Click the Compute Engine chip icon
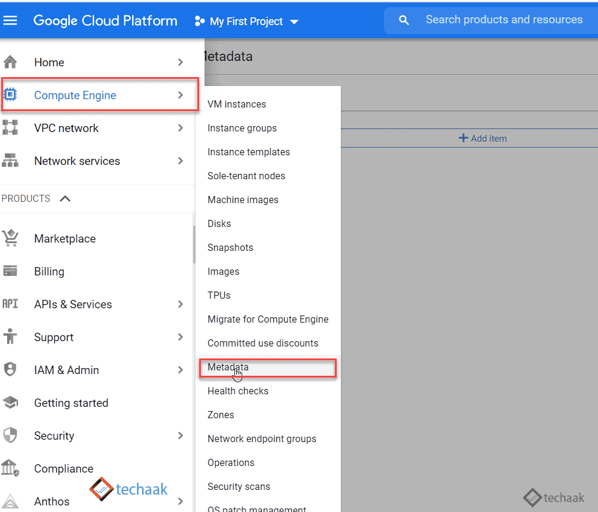Viewport: 598px width, 512px height. point(10,94)
